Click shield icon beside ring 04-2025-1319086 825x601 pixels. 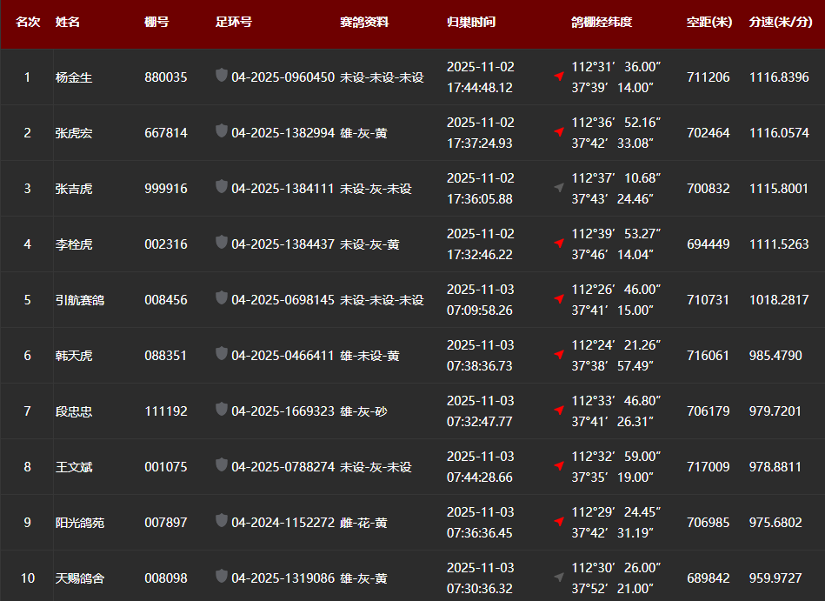pos(222,577)
